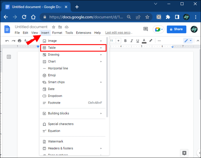Open the Format menu
Viewport: 201px width, 158px height.
[57, 33]
